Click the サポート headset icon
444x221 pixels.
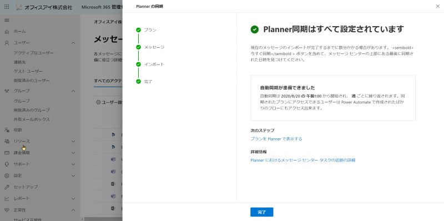[7, 164]
